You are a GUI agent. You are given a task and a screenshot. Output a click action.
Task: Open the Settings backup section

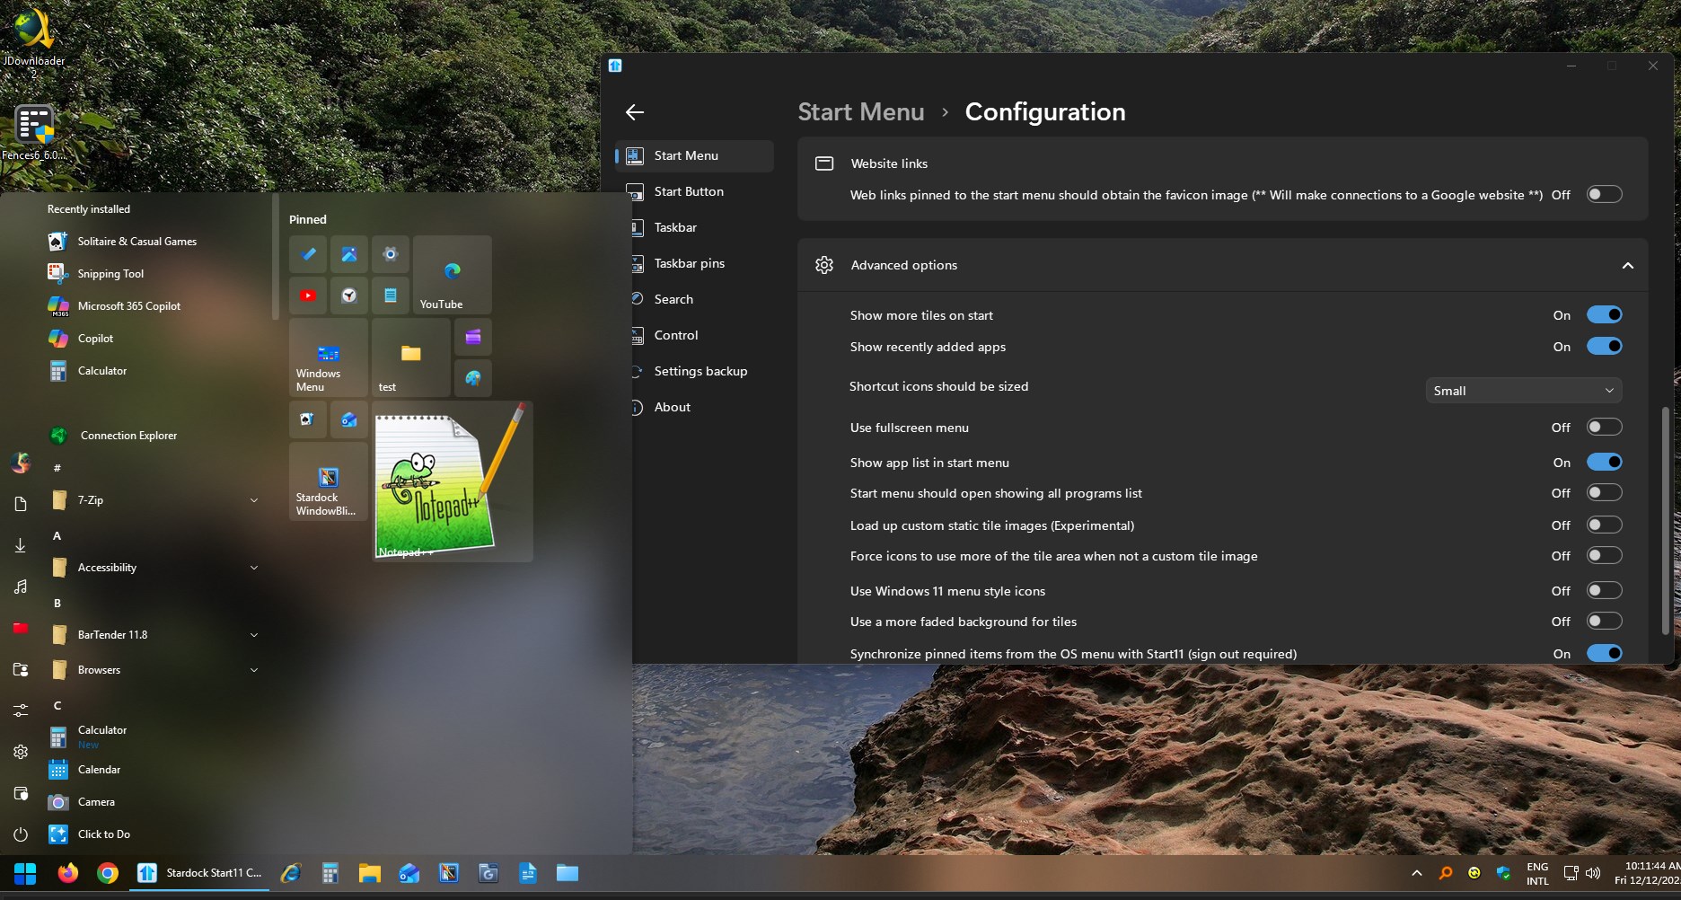pyautogui.click(x=700, y=371)
